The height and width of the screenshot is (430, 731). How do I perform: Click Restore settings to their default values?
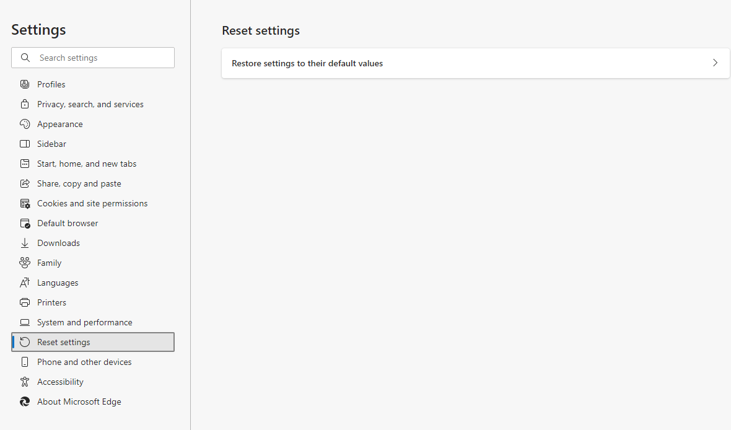(476, 63)
